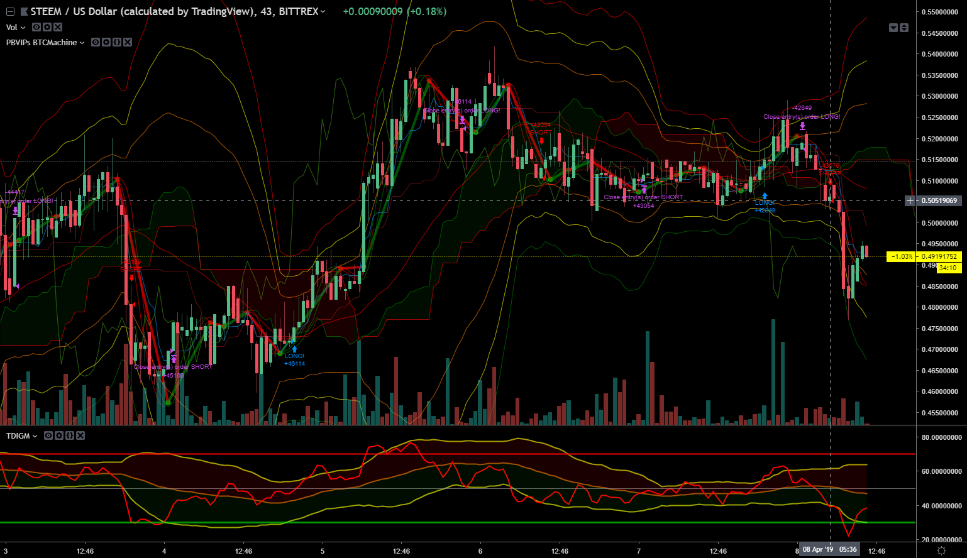The width and height of the screenshot is (967, 558).
Task: Click the blue LONG! +46114 signal label
Action: 294,359
